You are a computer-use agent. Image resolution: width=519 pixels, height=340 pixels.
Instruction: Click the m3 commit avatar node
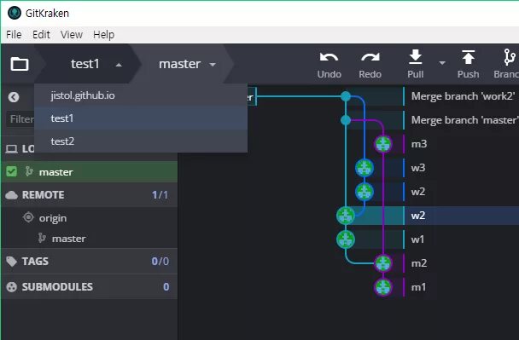click(383, 144)
